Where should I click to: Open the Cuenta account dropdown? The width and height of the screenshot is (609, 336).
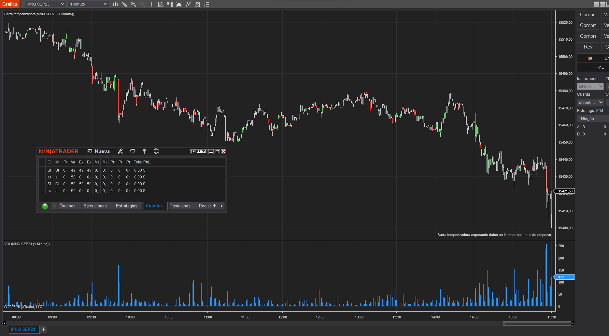pyautogui.click(x=590, y=102)
